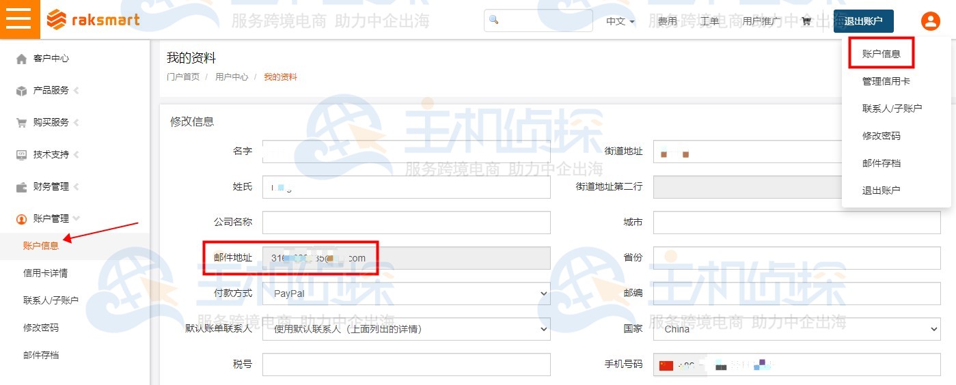Open the 中文 language dropdown
956x385 pixels.
[620, 21]
